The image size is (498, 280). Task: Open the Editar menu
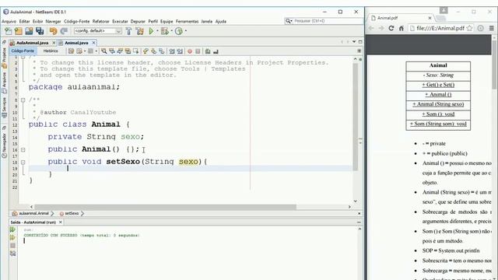24,21
